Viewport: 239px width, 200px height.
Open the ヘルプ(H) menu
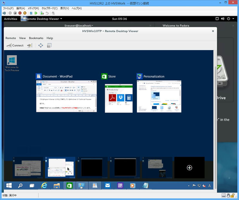coord(77,8)
